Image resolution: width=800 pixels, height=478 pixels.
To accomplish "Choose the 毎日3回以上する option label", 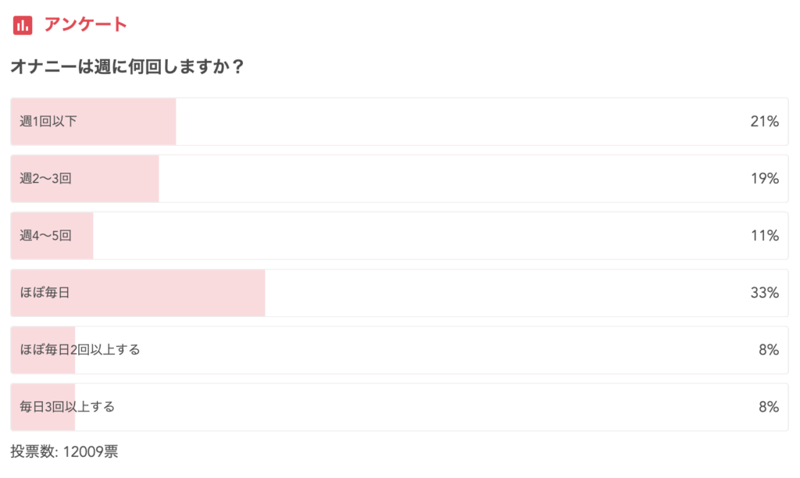I will tap(67, 407).
